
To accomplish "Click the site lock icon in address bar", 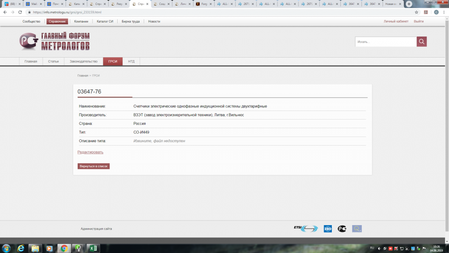I will (29, 12).
